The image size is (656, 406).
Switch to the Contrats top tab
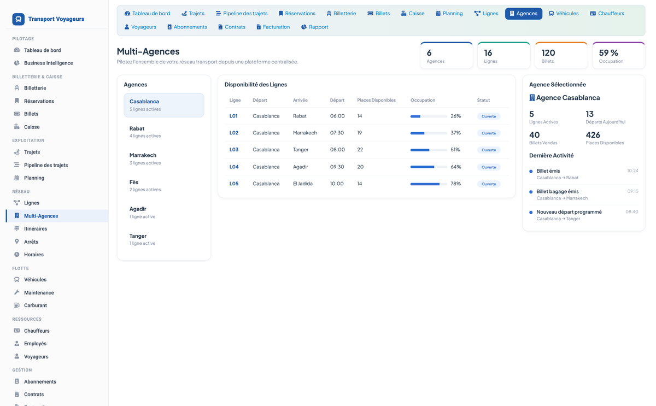pos(231,27)
